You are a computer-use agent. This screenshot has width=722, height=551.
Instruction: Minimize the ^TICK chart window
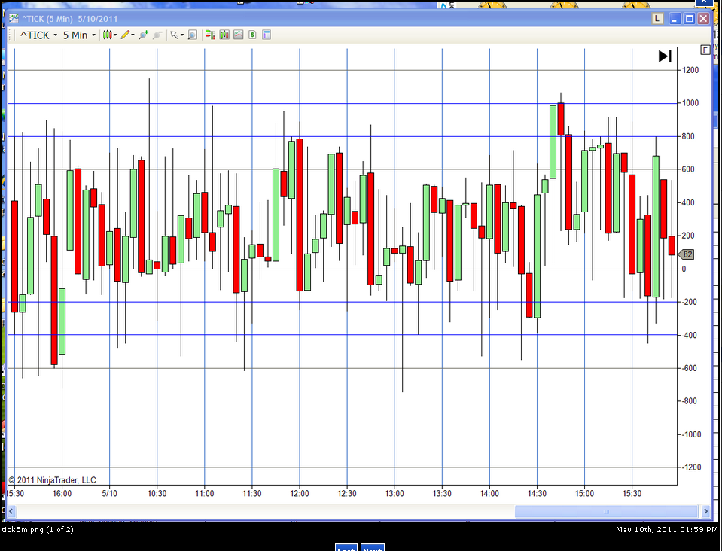click(x=675, y=18)
